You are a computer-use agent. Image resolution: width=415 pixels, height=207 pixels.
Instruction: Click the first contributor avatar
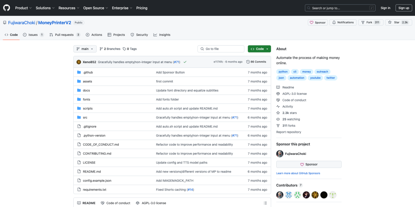(280, 195)
